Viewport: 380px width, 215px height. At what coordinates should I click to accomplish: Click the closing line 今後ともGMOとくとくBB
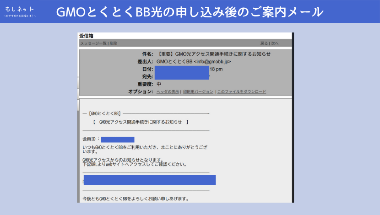pyautogui.click(x=136, y=199)
